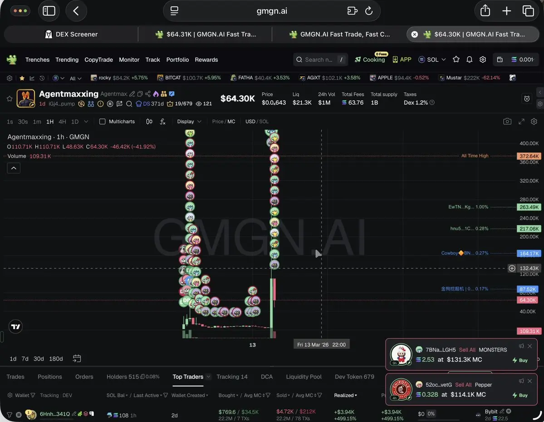The image size is (544, 422).
Task: Switch to the DEX Screener browser tab
Action: [x=71, y=34]
